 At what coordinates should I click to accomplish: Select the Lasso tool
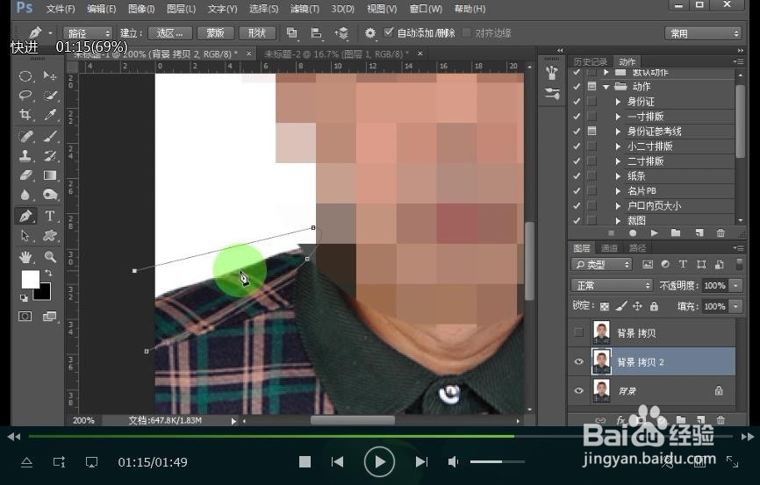pyautogui.click(x=25, y=96)
